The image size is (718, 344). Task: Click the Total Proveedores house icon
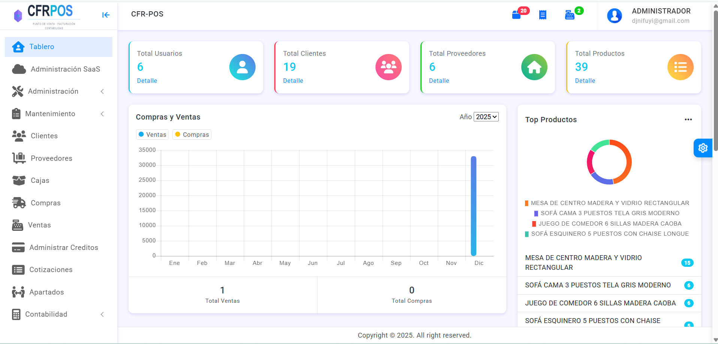(534, 67)
